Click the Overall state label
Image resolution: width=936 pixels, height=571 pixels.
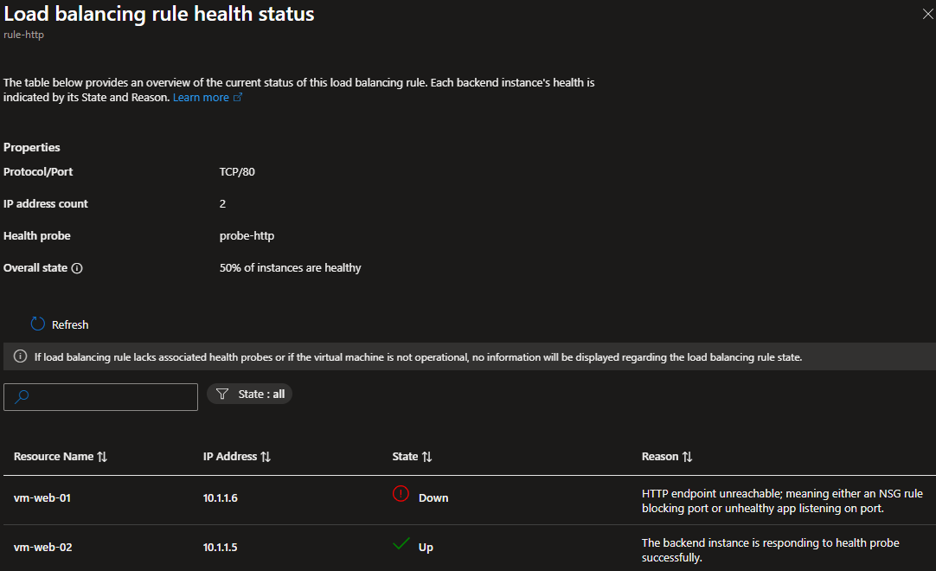pyautogui.click(x=35, y=268)
